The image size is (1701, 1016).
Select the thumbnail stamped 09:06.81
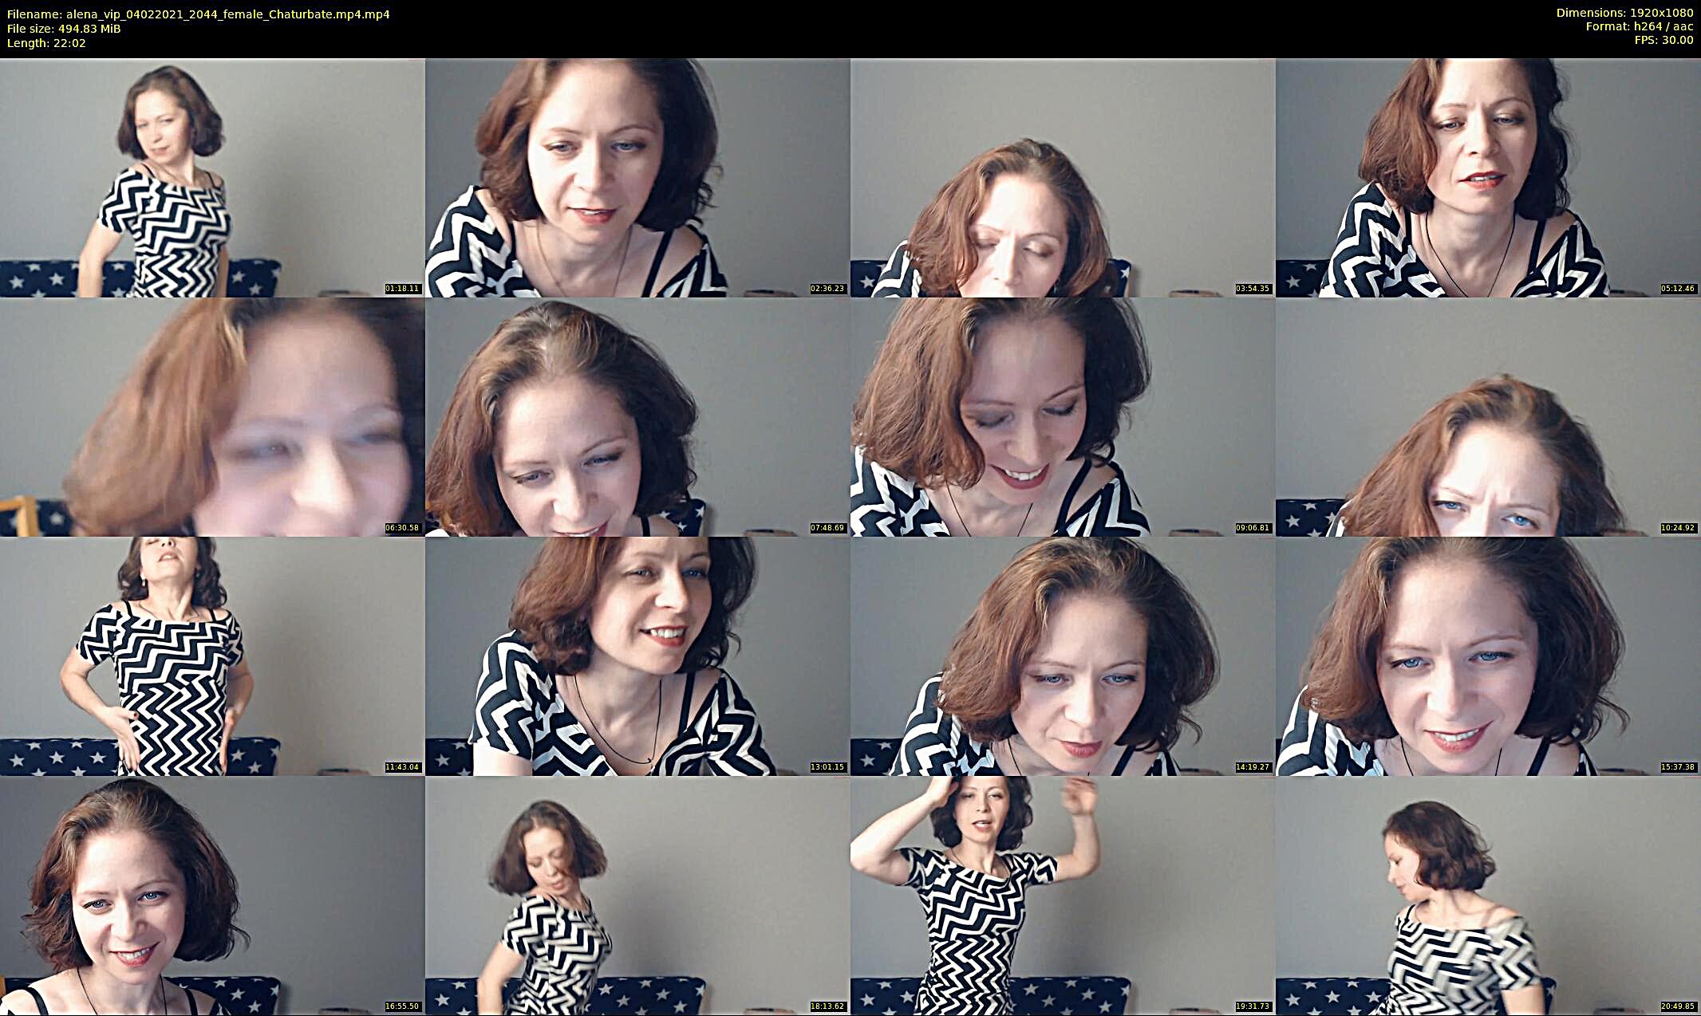(x=1063, y=416)
